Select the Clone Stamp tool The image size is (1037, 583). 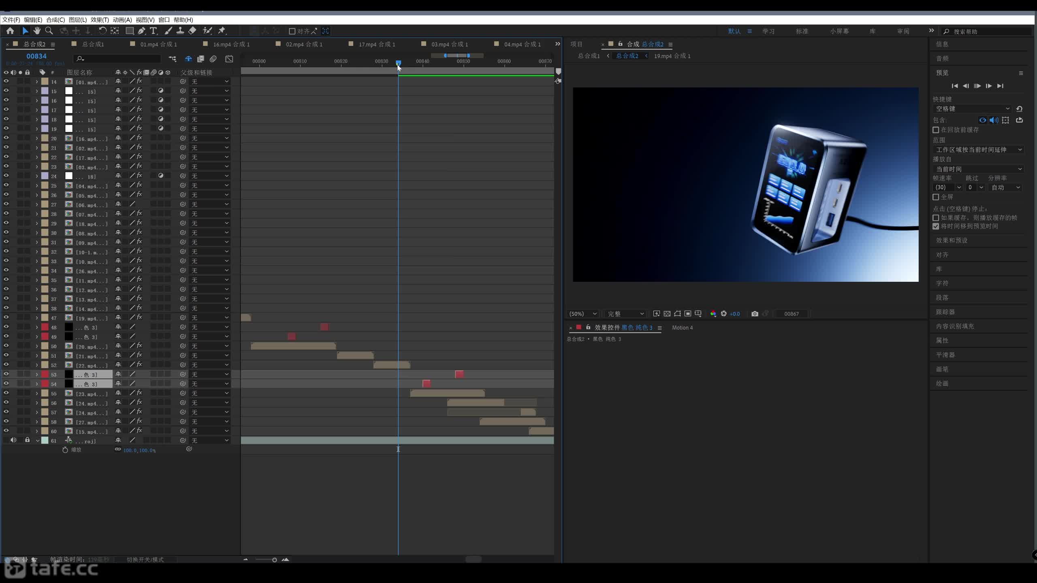(x=180, y=31)
